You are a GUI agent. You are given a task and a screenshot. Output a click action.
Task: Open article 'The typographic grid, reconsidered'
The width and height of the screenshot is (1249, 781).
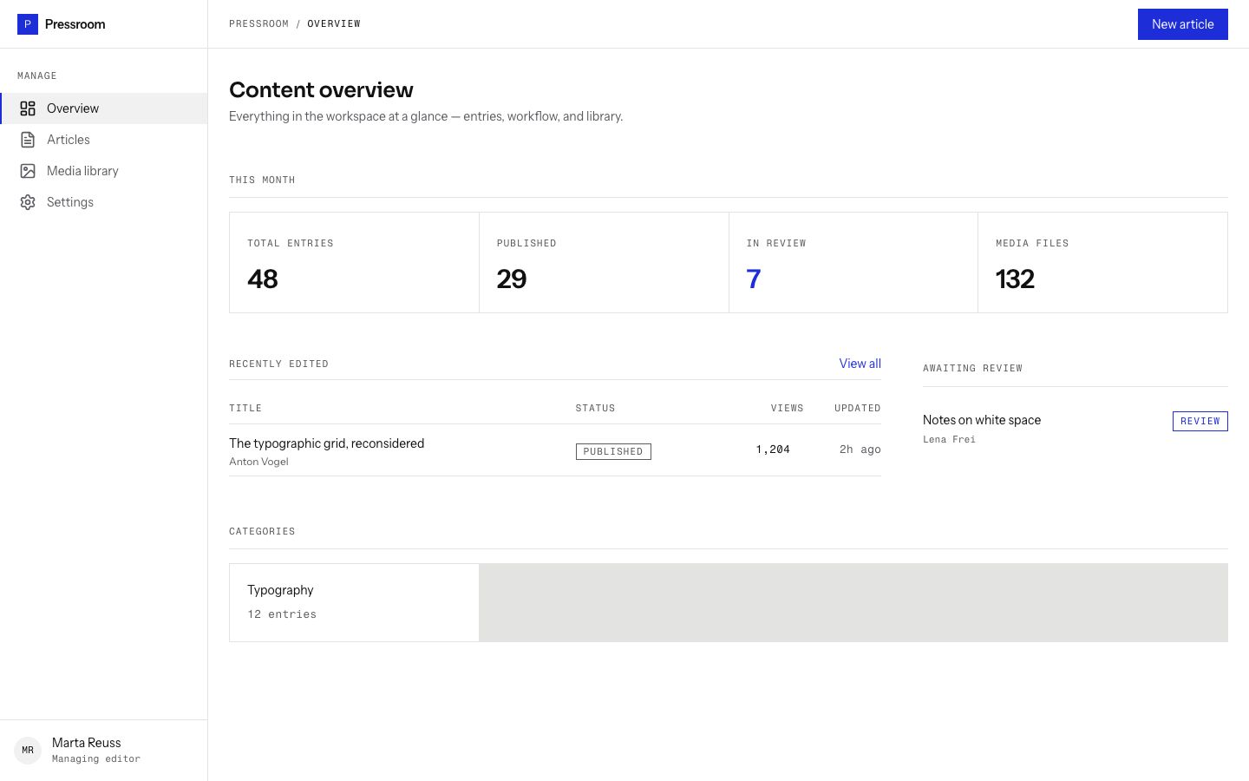coord(326,443)
